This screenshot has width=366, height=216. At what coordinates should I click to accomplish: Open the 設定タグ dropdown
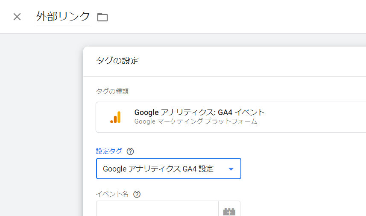[x=168, y=169]
